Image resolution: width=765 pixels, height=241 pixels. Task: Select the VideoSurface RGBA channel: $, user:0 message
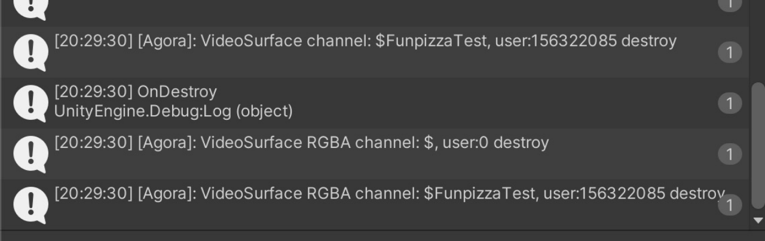[301, 143]
